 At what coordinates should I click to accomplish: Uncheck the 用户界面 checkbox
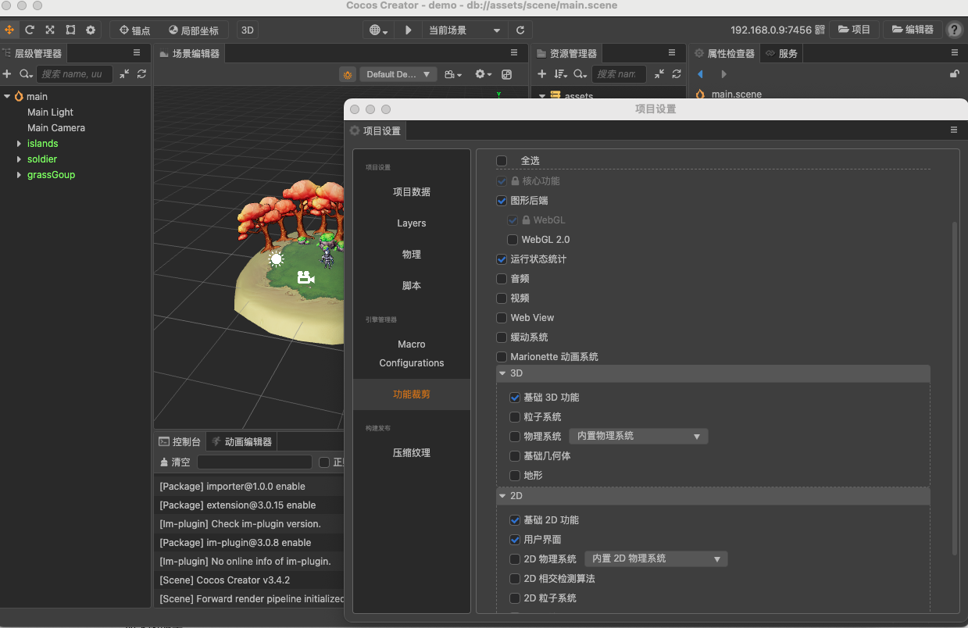pyautogui.click(x=515, y=540)
